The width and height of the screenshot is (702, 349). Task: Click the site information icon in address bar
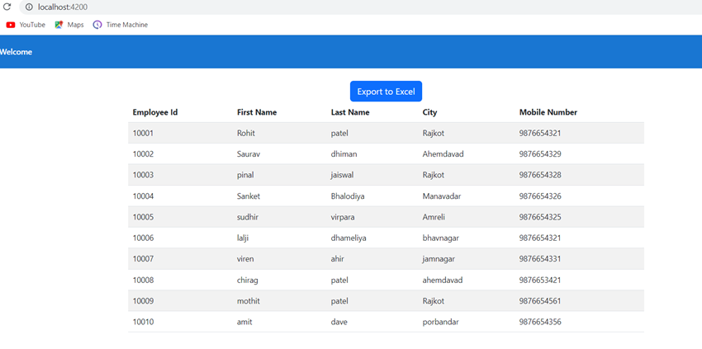(29, 7)
